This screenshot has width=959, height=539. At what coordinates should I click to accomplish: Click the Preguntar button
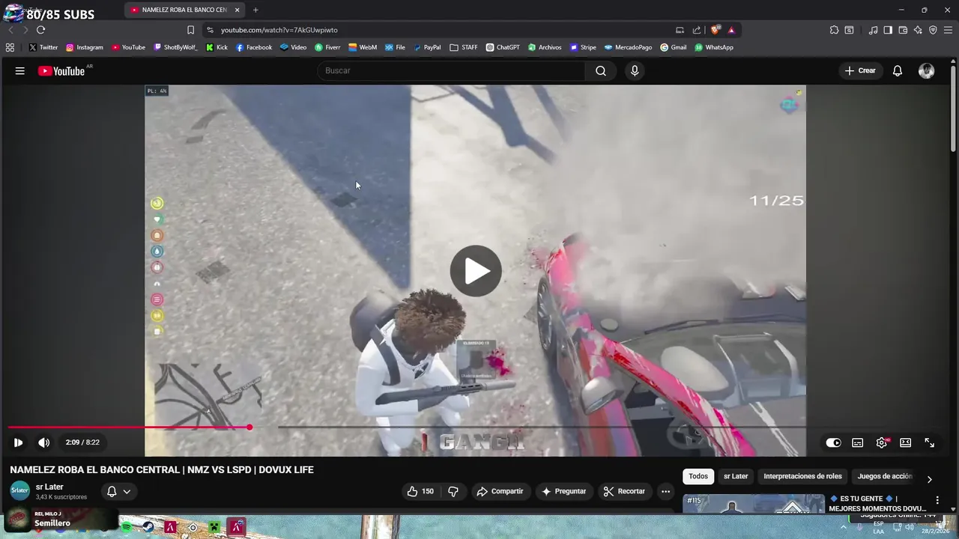(x=563, y=491)
